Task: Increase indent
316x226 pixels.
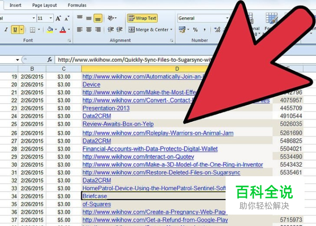Action: click(x=120, y=30)
